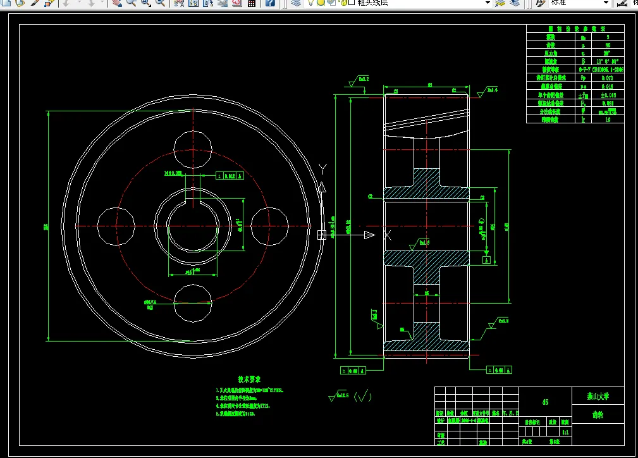Open the DesignCenter icon
638x458 pixels.
coord(193,3)
